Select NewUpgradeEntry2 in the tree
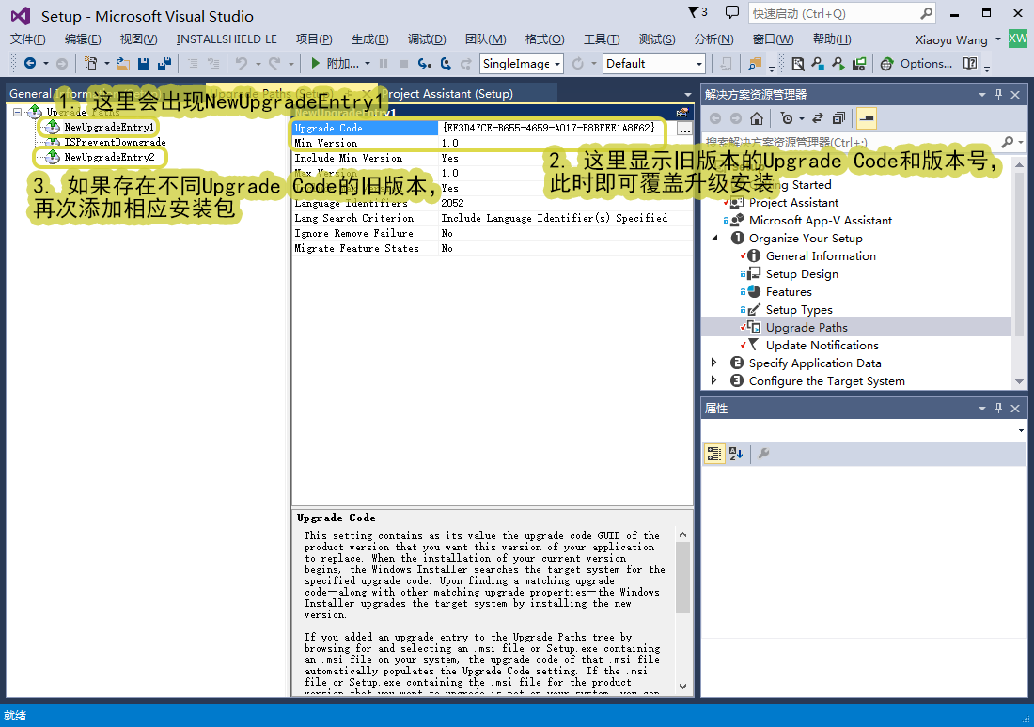 109,157
